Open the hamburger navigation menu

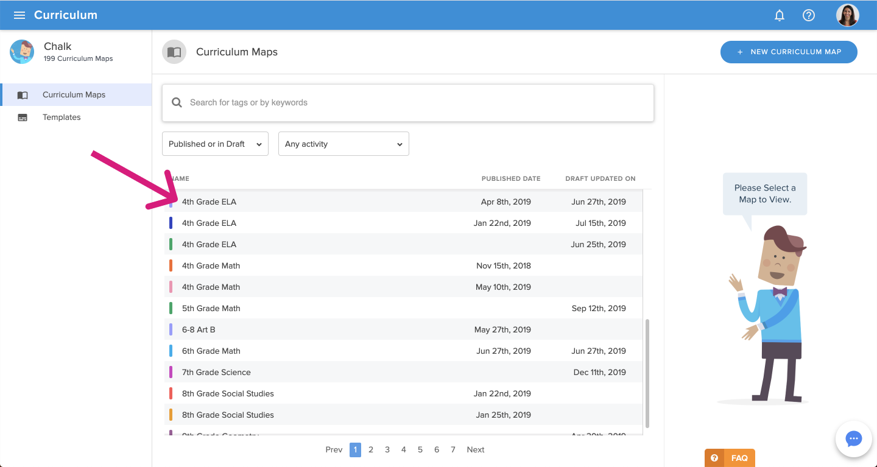pos(19,15)
